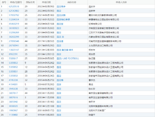Select applicant 莆田市欧式印象家具有限公司

tap(103, 15)
